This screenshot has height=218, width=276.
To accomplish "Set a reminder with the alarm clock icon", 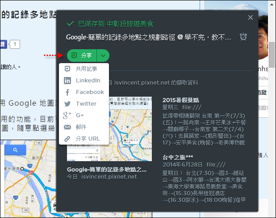I will 243,37.
